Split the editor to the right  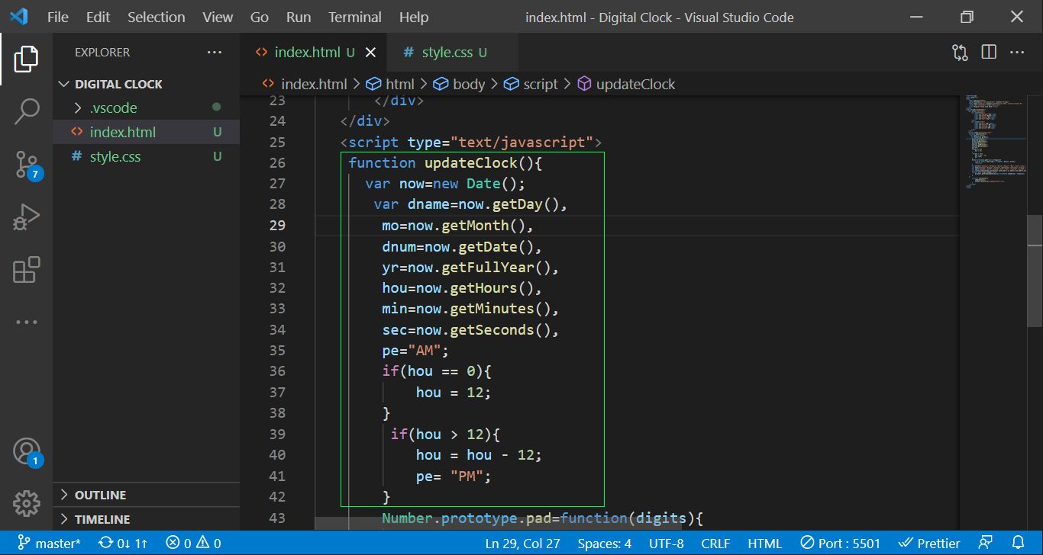click(989, 53)
